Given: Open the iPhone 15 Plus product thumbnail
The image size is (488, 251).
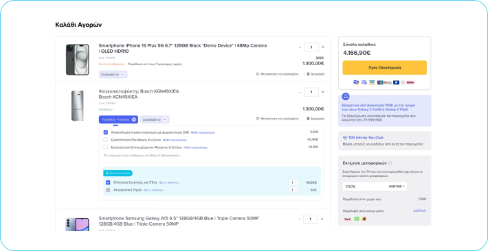Looking at the screenshot, I should click(x=77, y=60).
